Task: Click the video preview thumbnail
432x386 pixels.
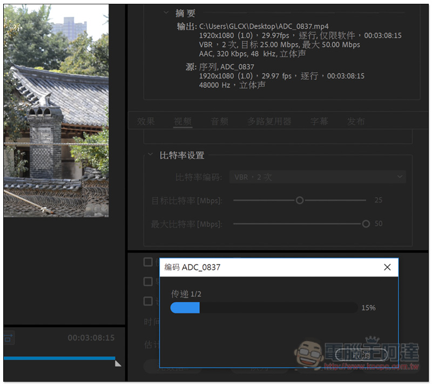Action: pyautogui.click(x=56, y=111)
